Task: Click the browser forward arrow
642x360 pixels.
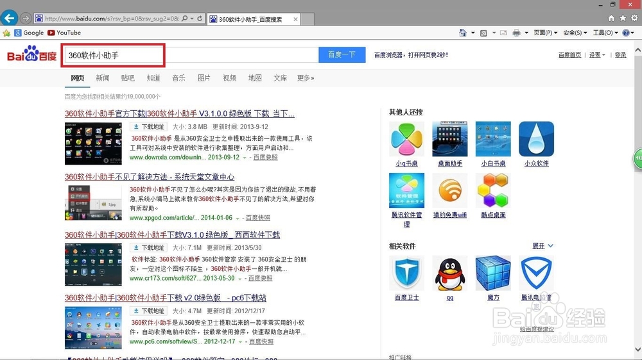Action: [26, 19]
